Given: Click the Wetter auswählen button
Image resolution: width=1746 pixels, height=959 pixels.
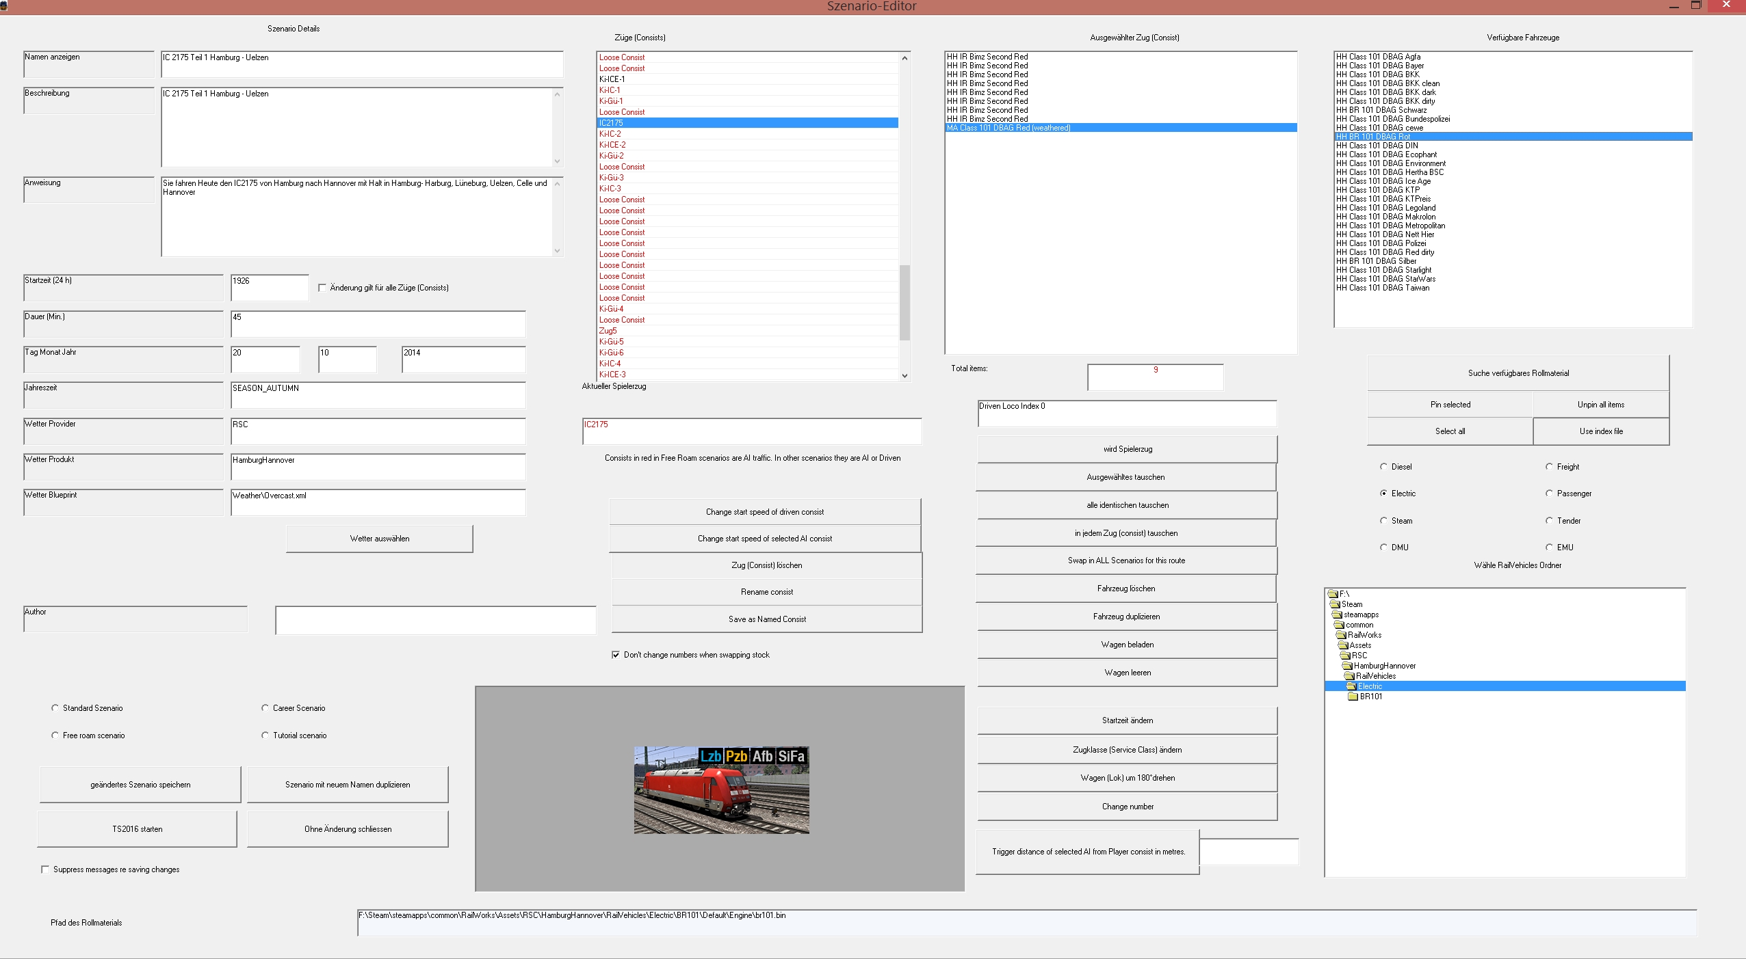Looking at the screenshot, I should pyautogui.click(x=379, y=539).
